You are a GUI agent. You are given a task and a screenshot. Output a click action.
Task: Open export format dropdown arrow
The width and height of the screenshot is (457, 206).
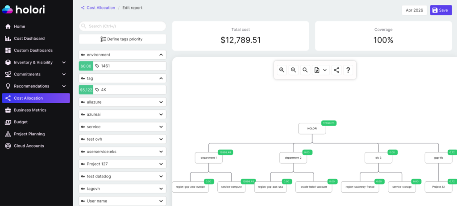click(325, 70)
